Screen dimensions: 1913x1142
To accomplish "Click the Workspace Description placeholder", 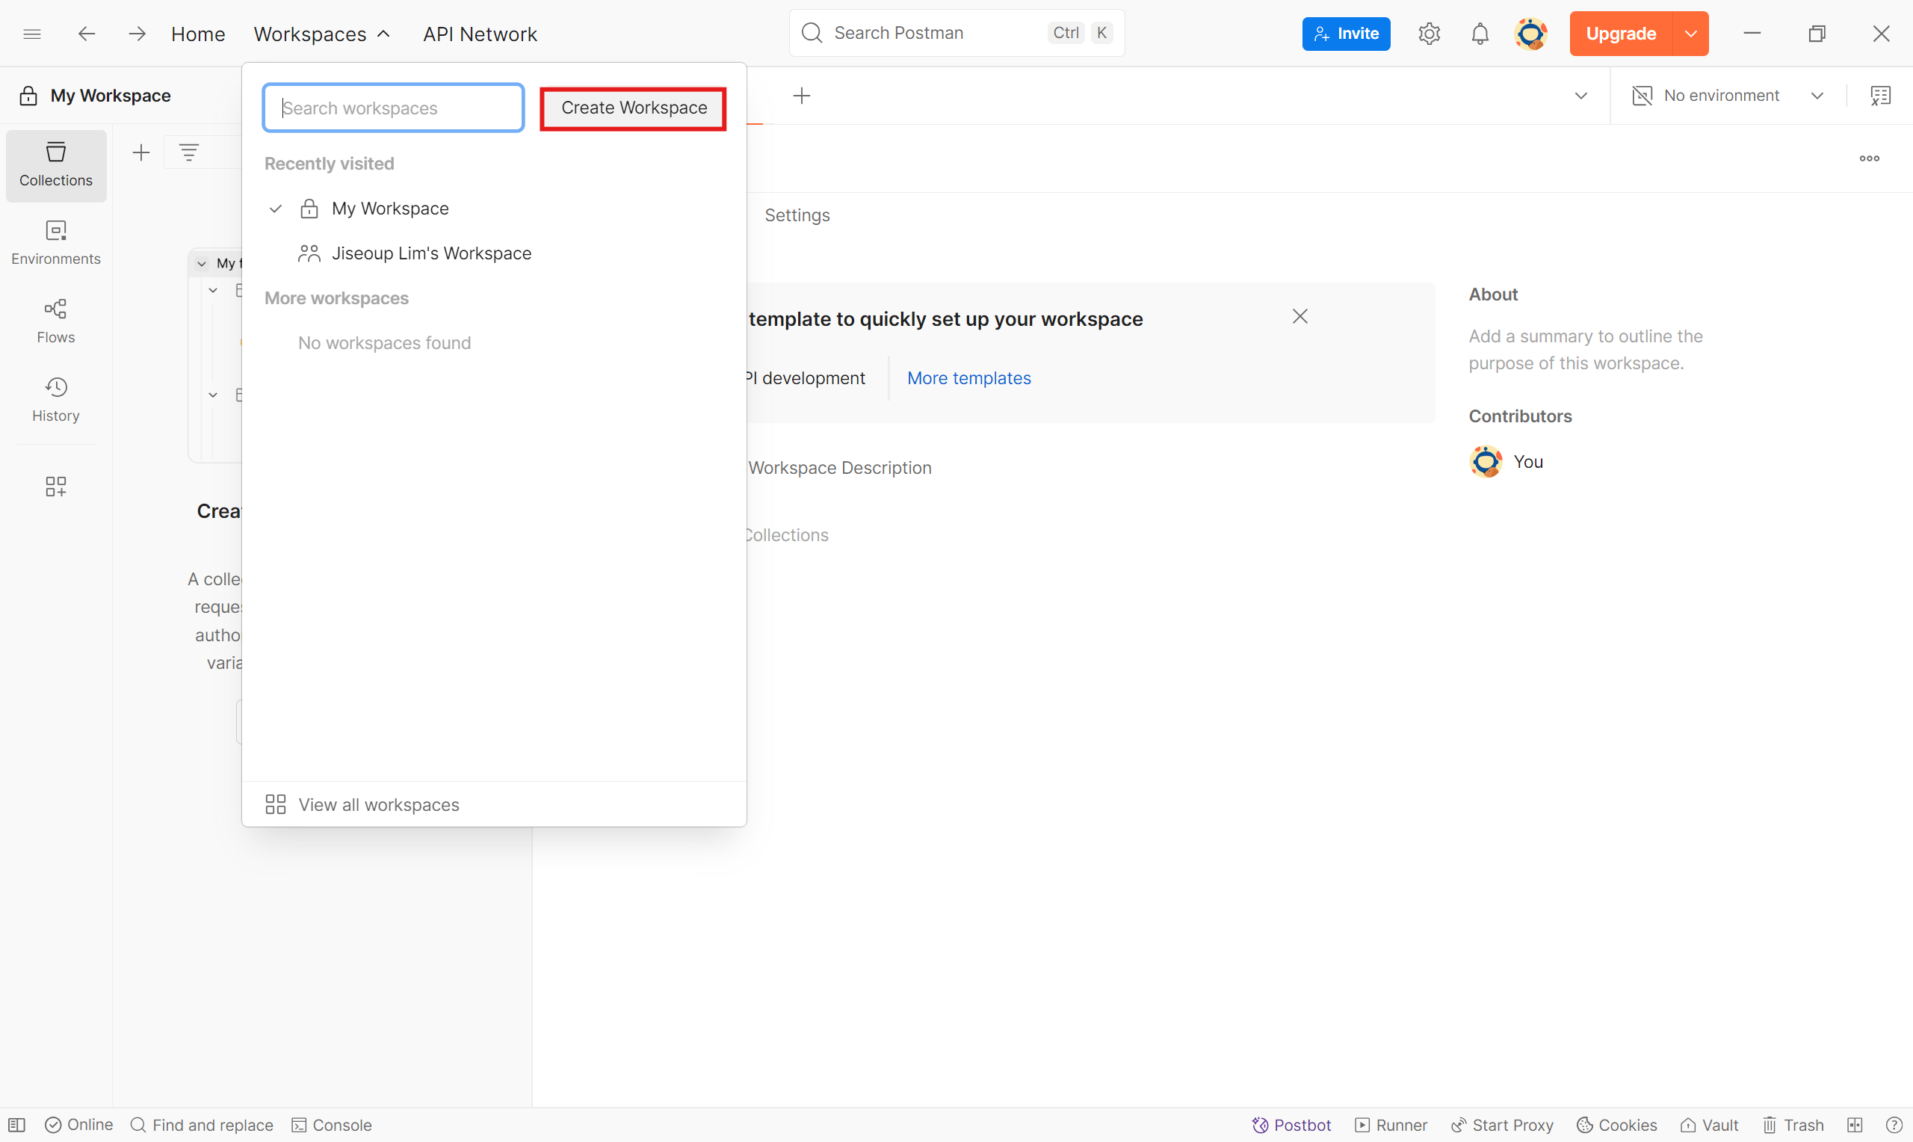I will point(839,468).
